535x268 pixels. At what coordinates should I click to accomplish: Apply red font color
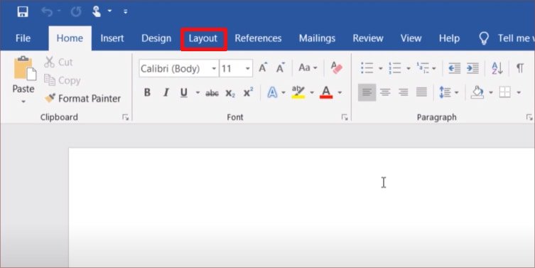(326, 92)
